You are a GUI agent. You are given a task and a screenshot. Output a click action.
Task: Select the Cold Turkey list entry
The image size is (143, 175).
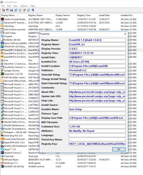pos(10,33)
